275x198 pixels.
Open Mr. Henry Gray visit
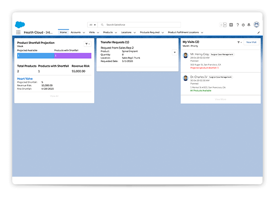click(x=199, y=54)
